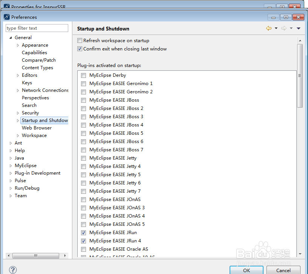Select Capabilities in the preferences tree
The width and height of the screenshot is (308, 274).
point(34,53)
